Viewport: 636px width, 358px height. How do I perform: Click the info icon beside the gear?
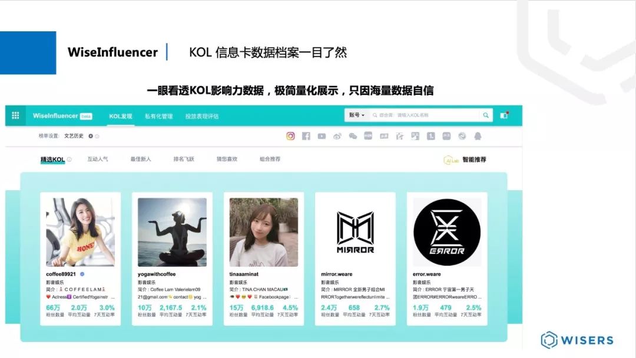pyautogui.click(x=97, y=136)
